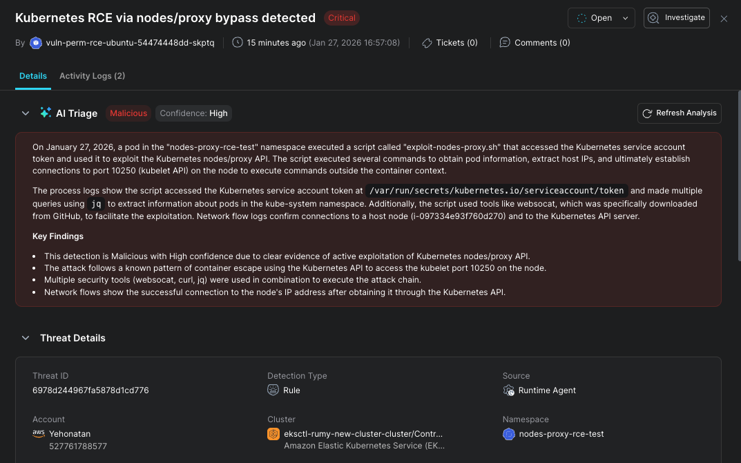
Task: Click the Threat Details heading
Action: point(73,338)
